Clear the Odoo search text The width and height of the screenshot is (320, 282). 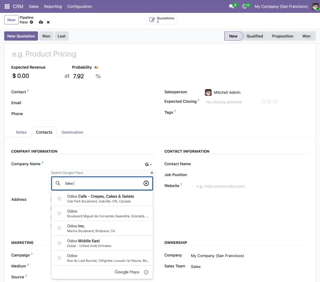pos(146,183)
